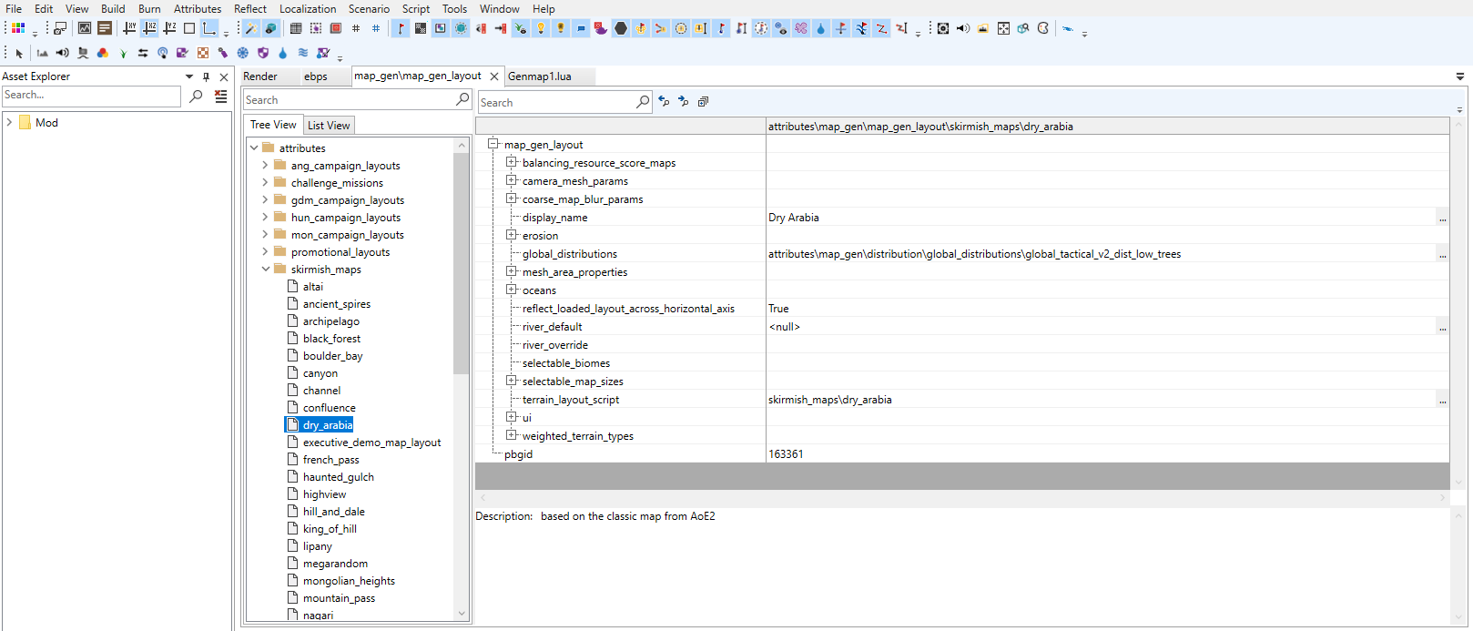Click the speaker icon in the top toolbar
Screen dimensions: 1473x631
[963, 28]
